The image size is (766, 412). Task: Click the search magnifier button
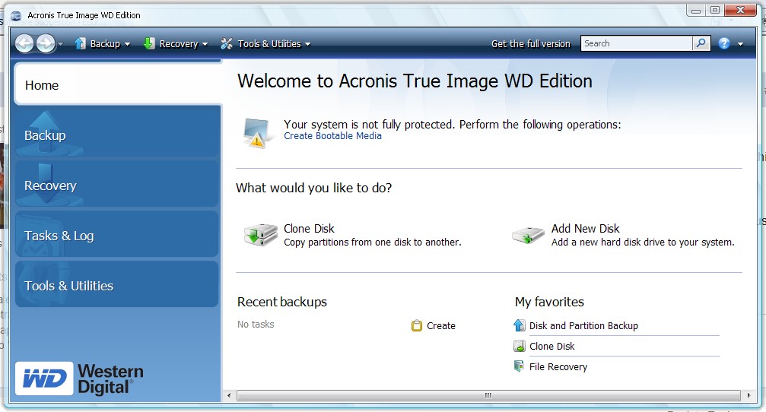click(701, 43)
